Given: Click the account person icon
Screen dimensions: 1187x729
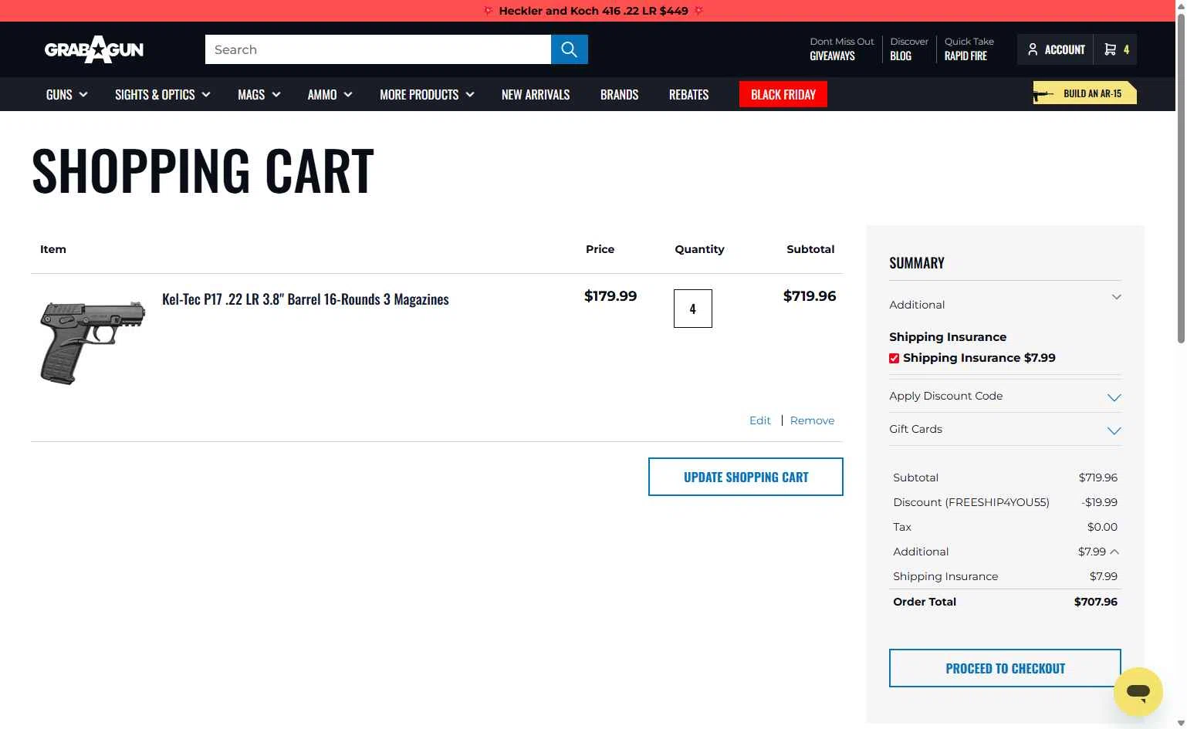Looking at the screenshot, I should pos(1033,49).
